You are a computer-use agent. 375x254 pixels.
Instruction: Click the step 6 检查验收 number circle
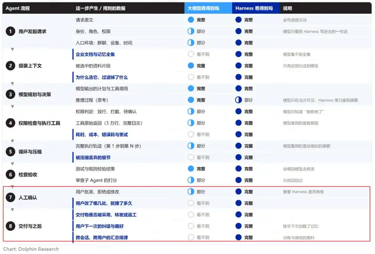pos(10,175)
